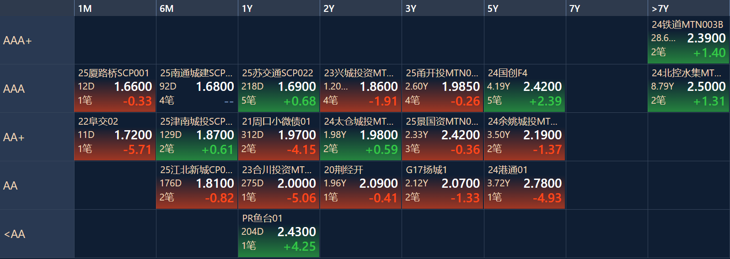
Task: Select the 24港通01 bond cell
Action: tap(524, 185)
